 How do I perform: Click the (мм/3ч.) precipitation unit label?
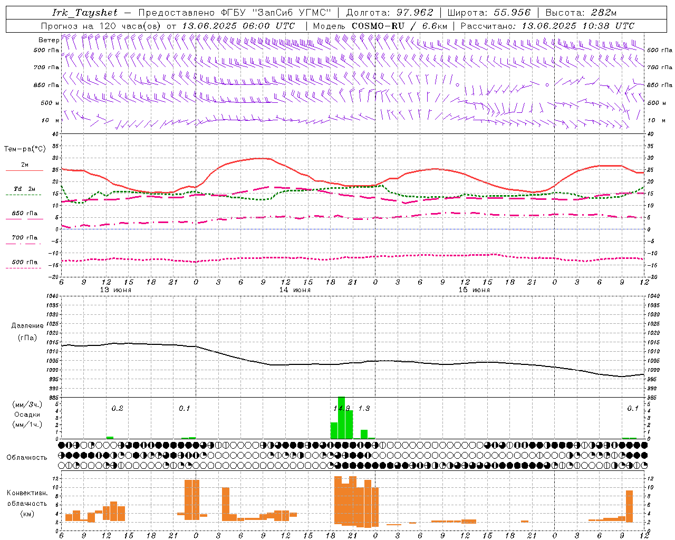point(27,404)
